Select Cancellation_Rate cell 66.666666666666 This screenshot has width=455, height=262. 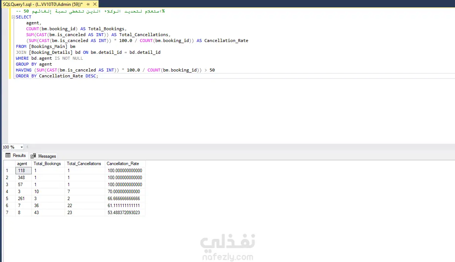(125, 199)
